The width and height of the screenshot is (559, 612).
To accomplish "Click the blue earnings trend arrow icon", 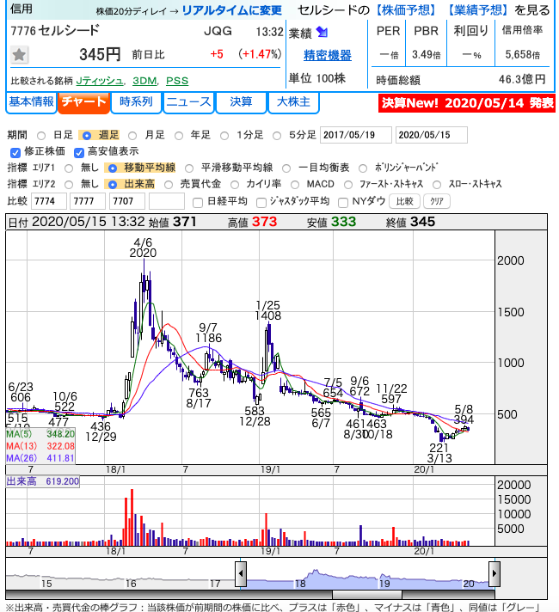I will point(322,32).
